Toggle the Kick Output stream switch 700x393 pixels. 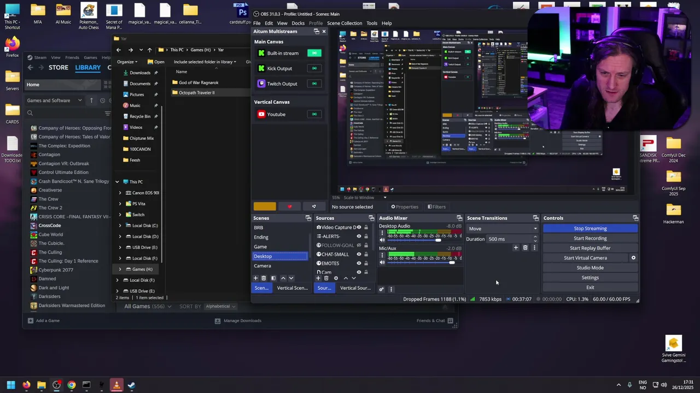pos(314,68)
